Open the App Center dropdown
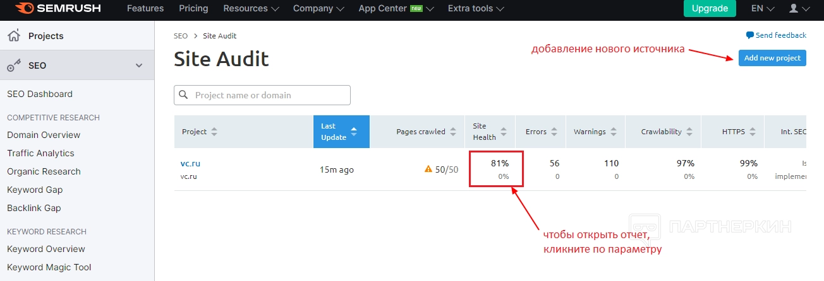The height and width of the screenshot is (281, 824). coord(396,9)
